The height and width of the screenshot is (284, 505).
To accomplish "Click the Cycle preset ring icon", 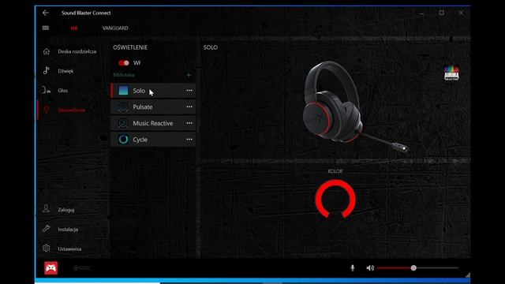I will point(123,140).
